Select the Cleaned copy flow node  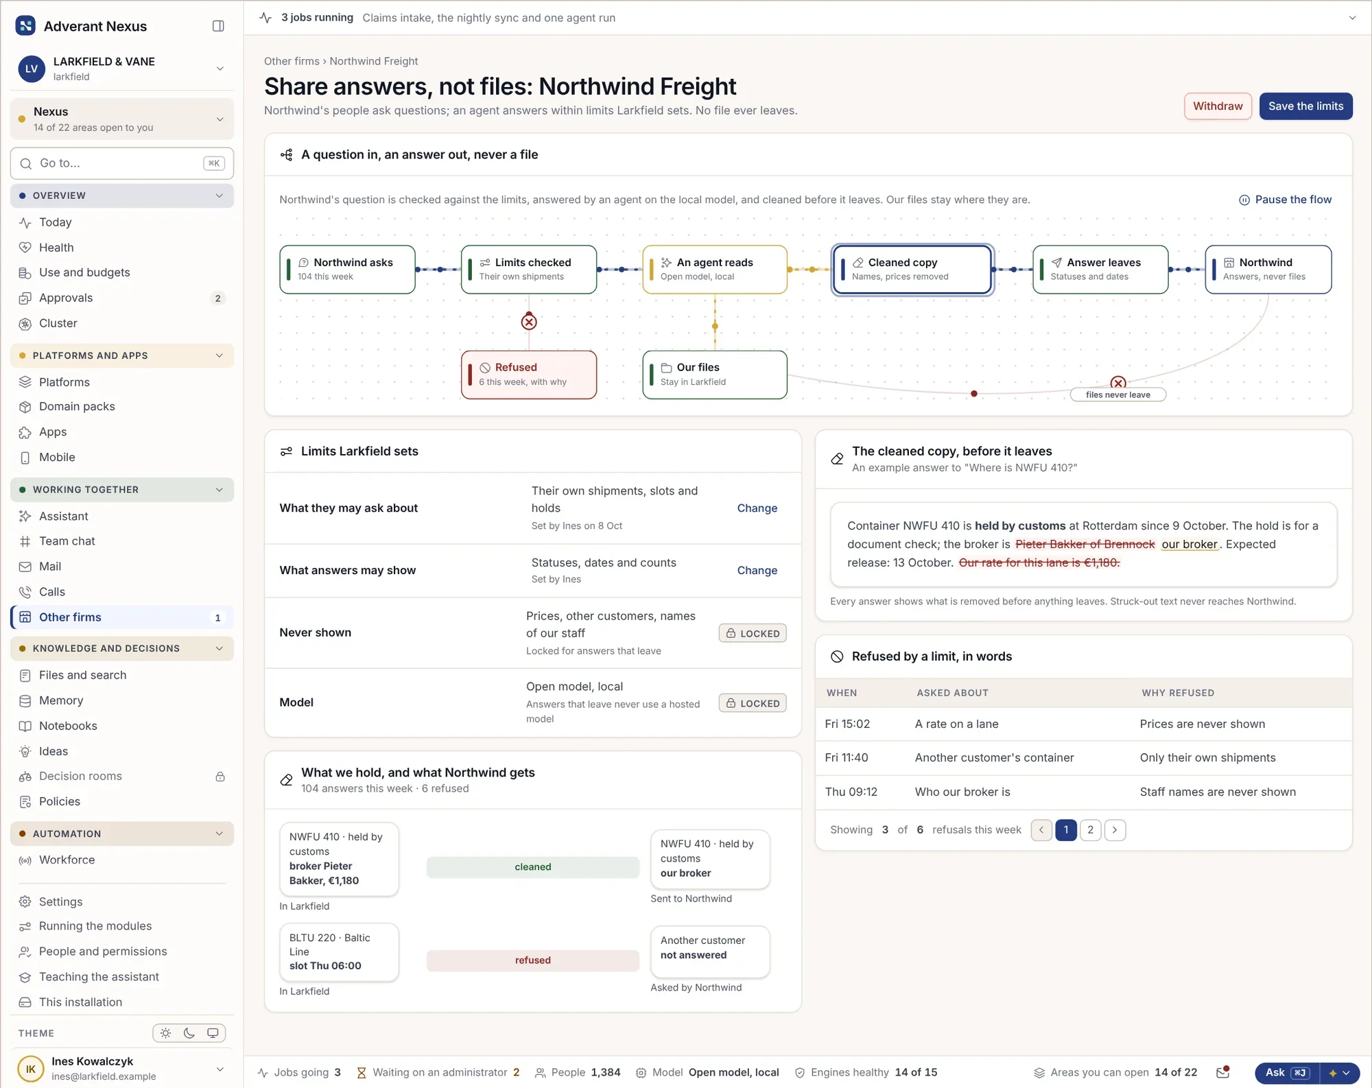(912, 270)
